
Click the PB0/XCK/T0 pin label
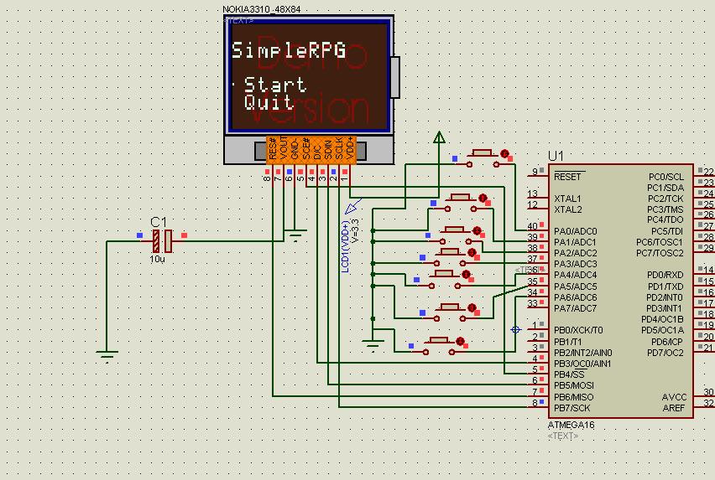tap(578, 330)
